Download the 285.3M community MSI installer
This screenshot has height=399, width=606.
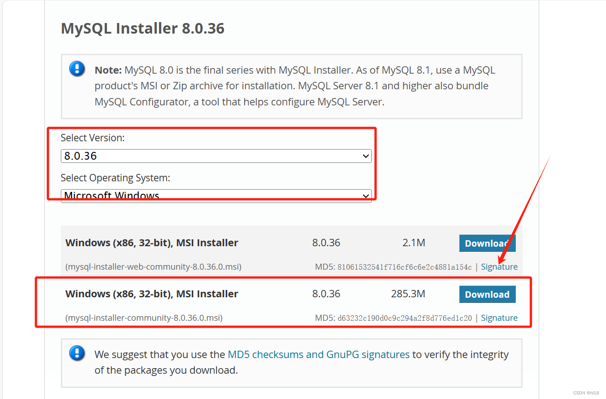(x=487, y=295)
